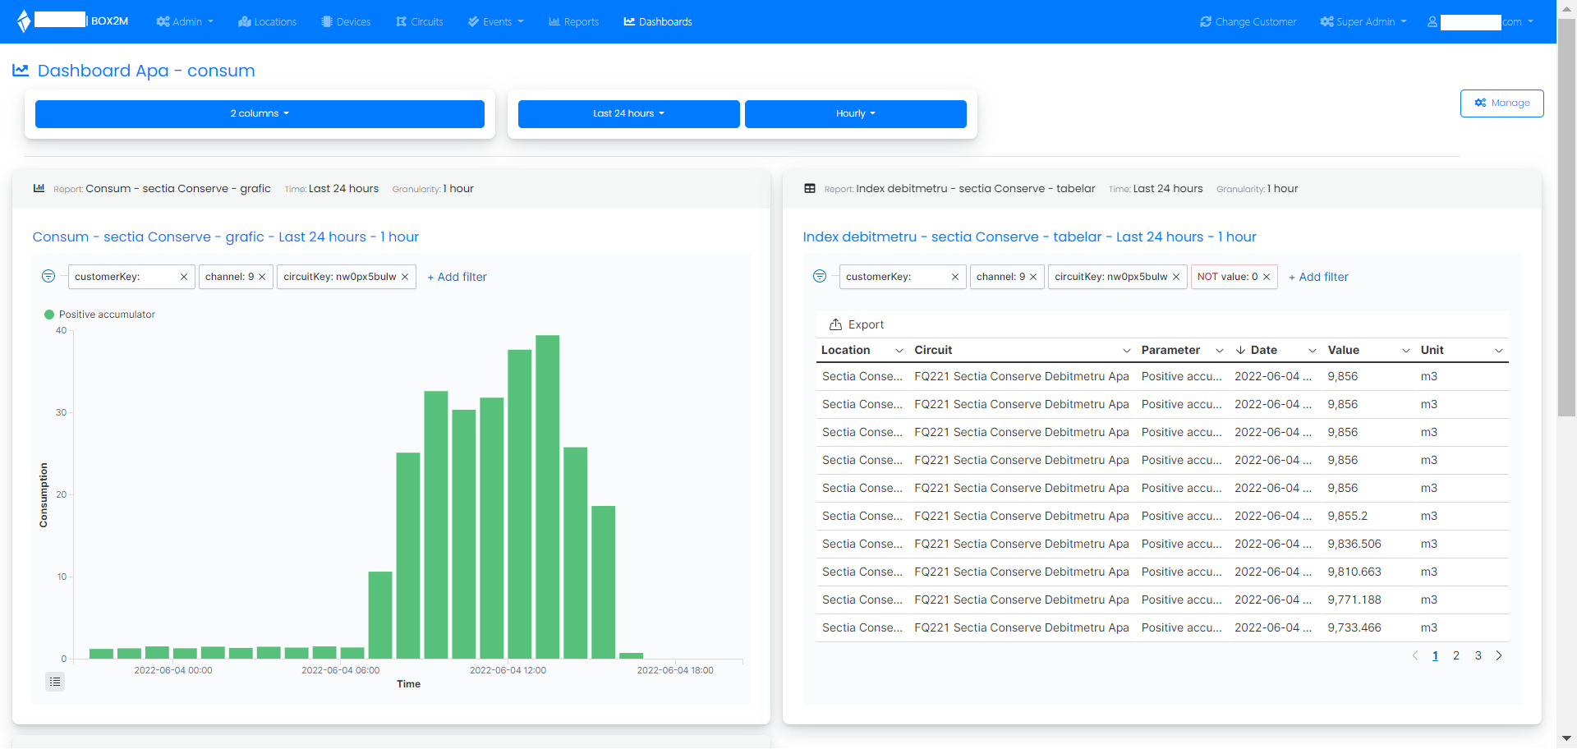Sort table by Date column
Viewport: 1577px width, 749px height.
click(x=1263, y=351)
